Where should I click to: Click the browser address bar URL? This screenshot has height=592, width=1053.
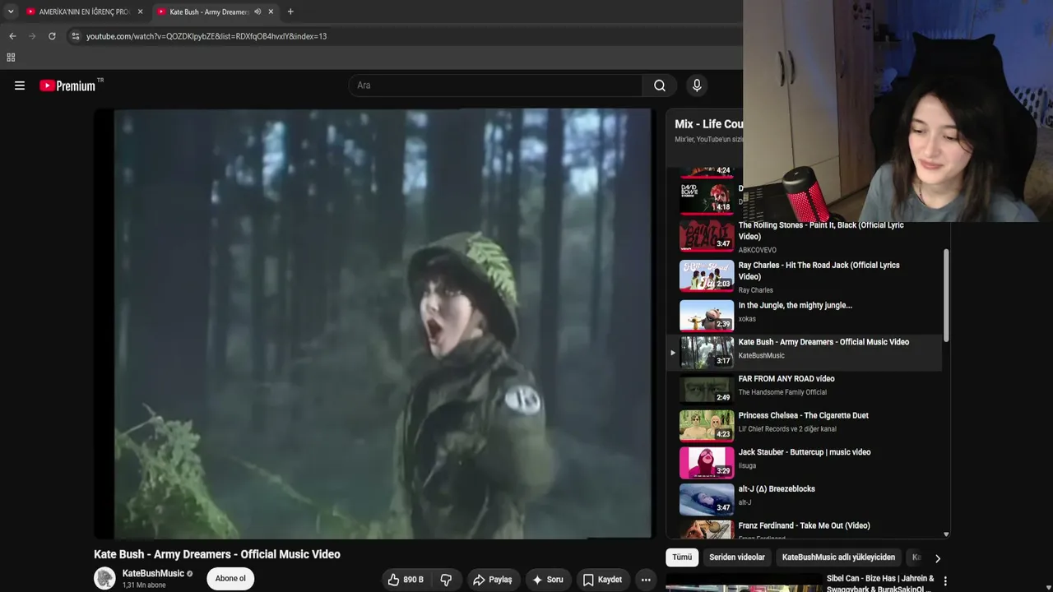206,36
